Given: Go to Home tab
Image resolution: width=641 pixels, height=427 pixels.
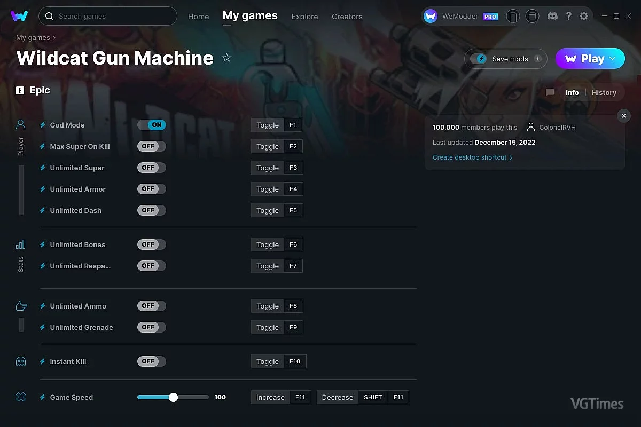Looking at the screenshot, I should [198, 17].
